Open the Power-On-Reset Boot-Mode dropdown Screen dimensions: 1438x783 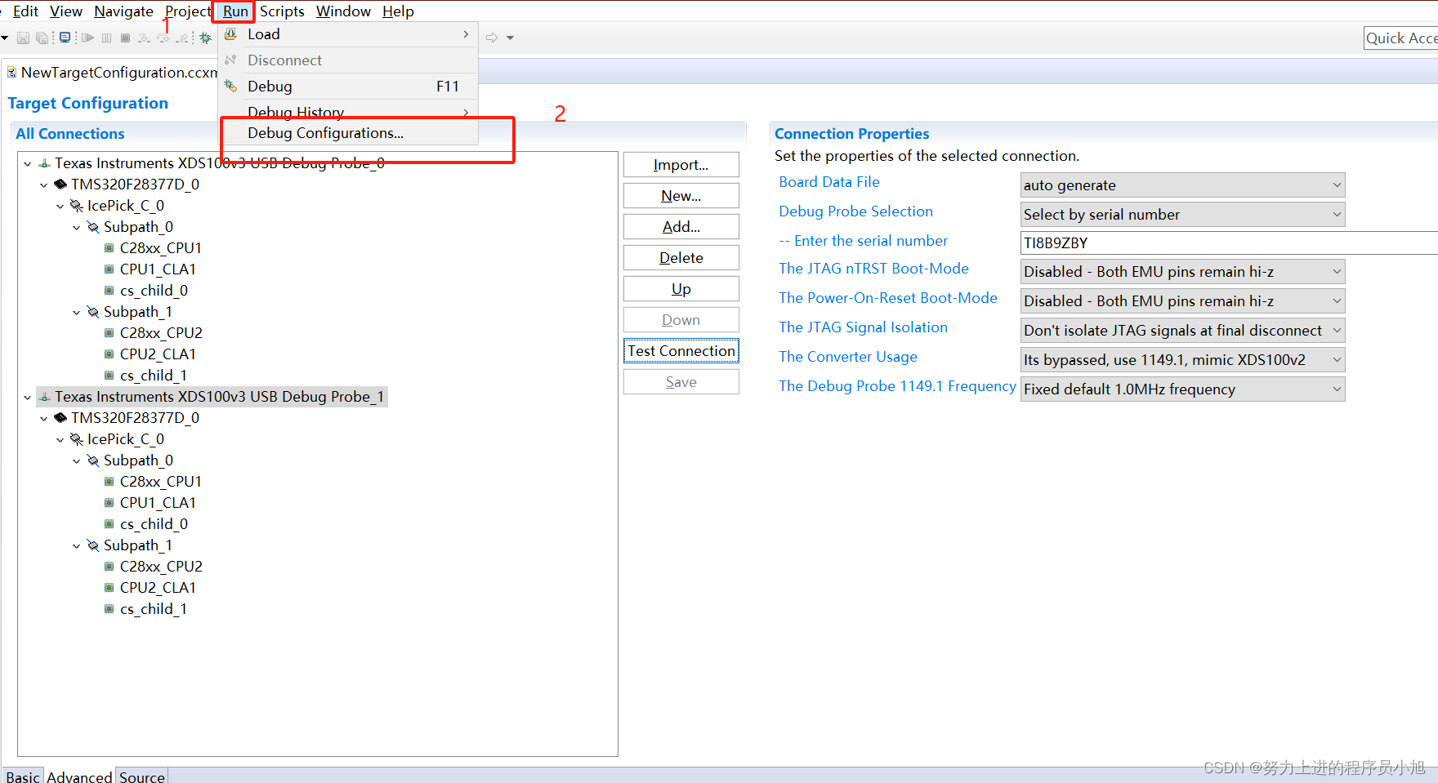coord(1337,301)
